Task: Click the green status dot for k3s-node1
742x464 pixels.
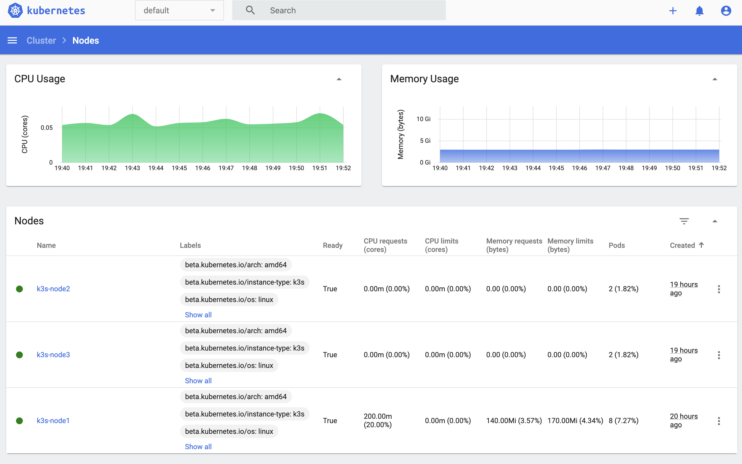Action: [19, 421]
